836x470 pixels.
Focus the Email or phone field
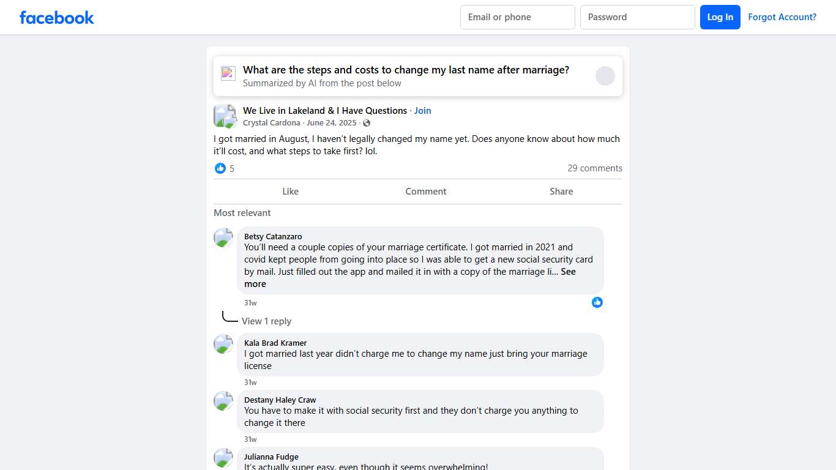point(517,17)
